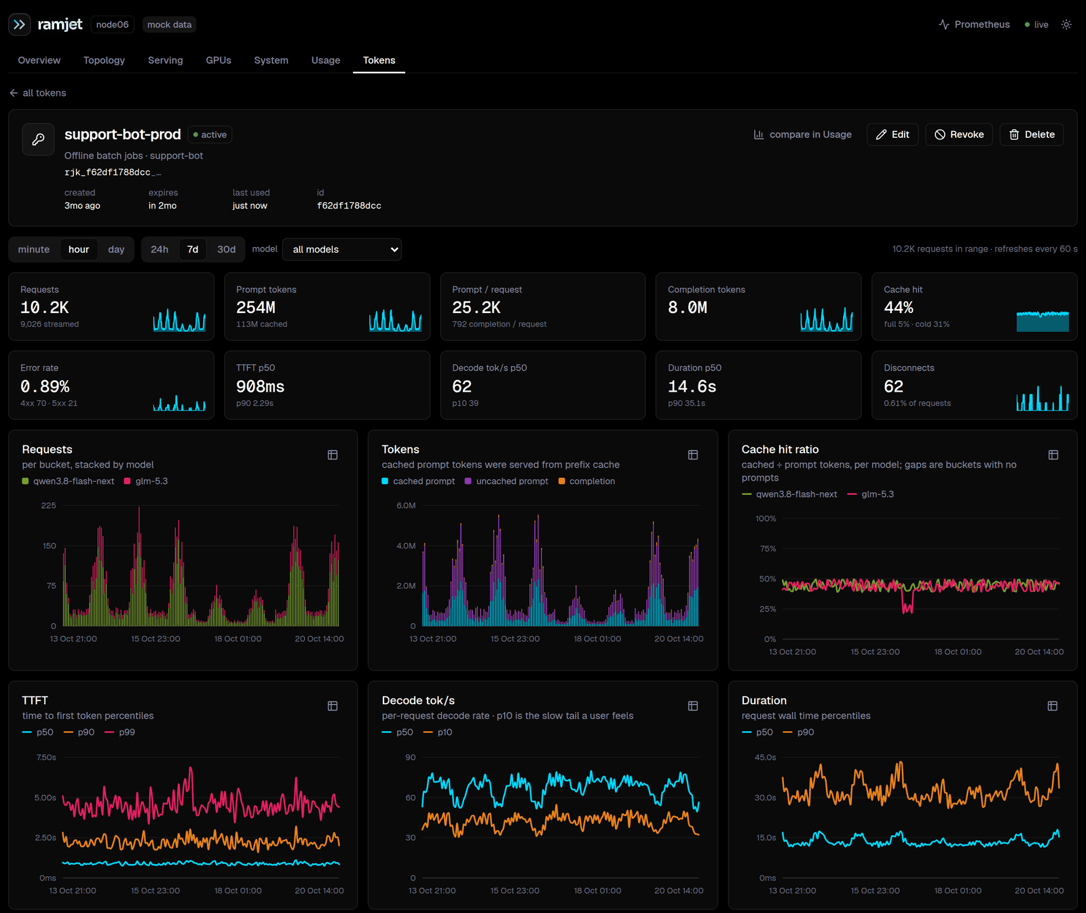Edit the support-bot-prod token
The width and height of the screenshot is (1086, 913).
(893, 134)
